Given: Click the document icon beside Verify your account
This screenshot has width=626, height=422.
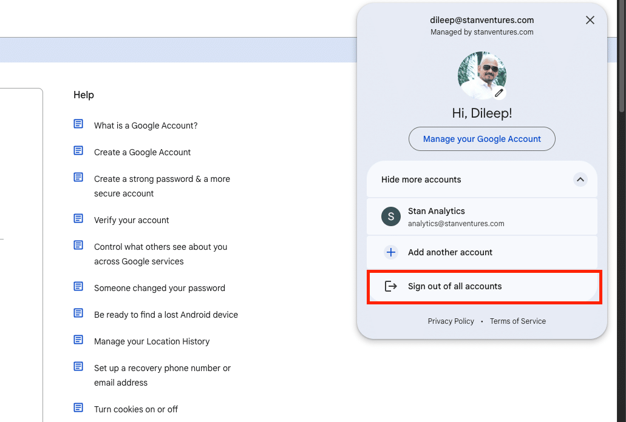Looking at the screenshot, I should pyautogui.click(x=78, y=218).
